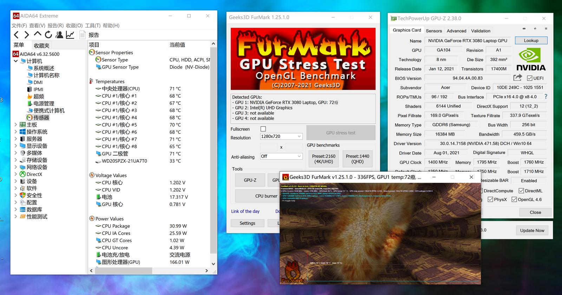Click the BIOS export share icon

(517, 78)
